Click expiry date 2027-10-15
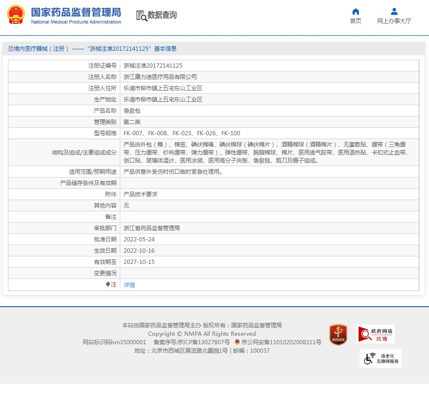 click(x=139, y=262)
